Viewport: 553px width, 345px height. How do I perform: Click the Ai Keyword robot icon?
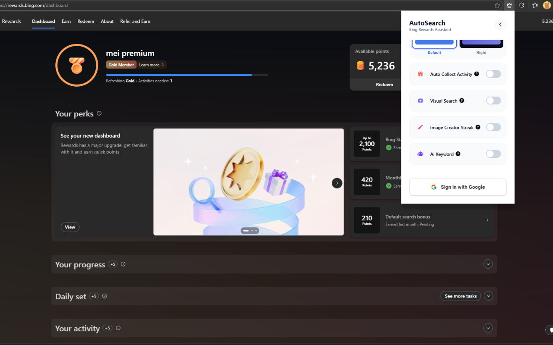click(420, 154)
